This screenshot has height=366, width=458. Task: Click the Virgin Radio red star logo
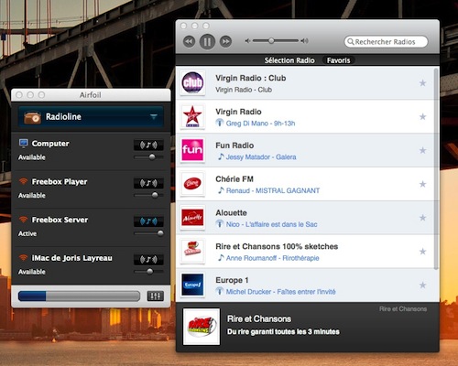click(192, 116)
